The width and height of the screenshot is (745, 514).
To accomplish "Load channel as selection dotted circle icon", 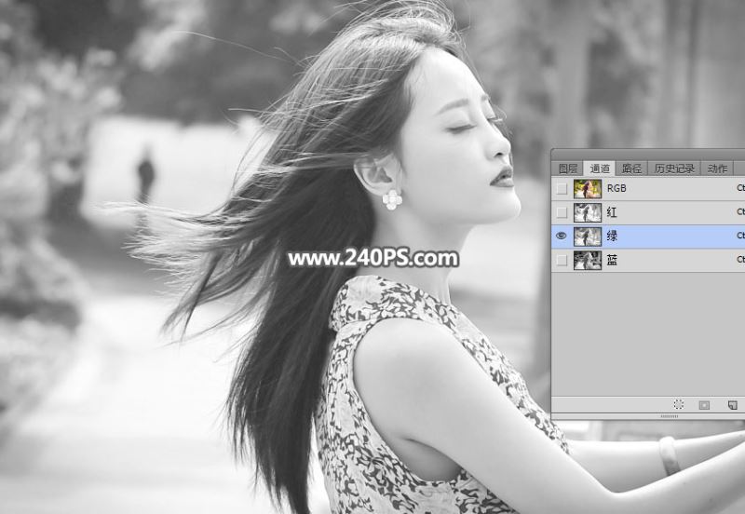I will point(679,405).
